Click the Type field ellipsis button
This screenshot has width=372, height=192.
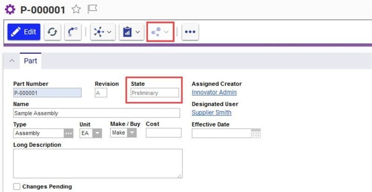coord(69,133)
